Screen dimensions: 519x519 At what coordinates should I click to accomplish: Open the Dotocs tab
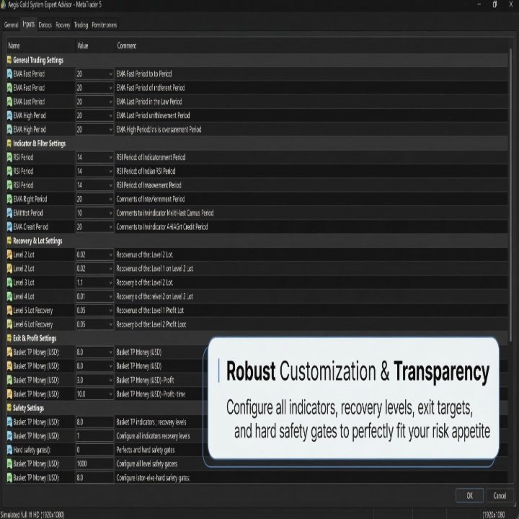pyautogui.click(x=45, y=25)
